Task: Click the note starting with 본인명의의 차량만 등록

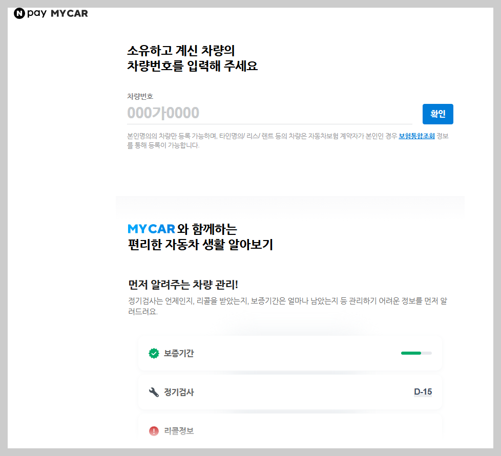Action: (287, 141)
